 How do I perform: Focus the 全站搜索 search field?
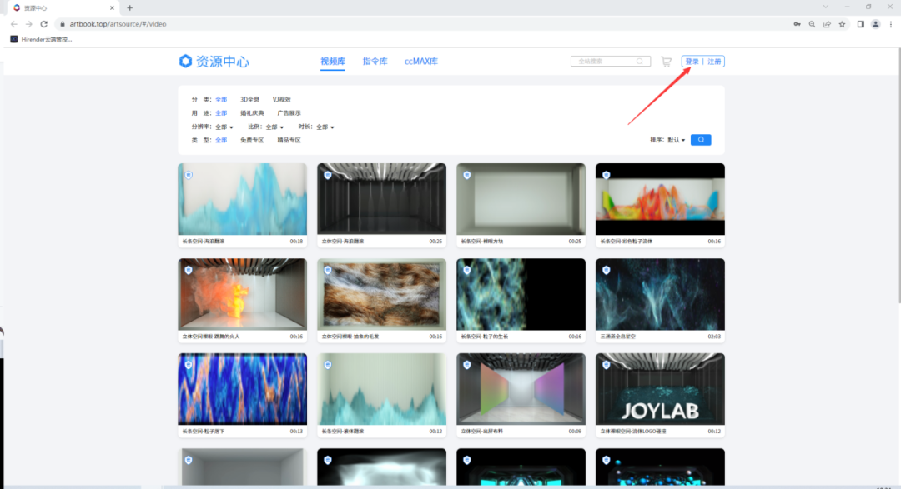[x=610, y=62]
